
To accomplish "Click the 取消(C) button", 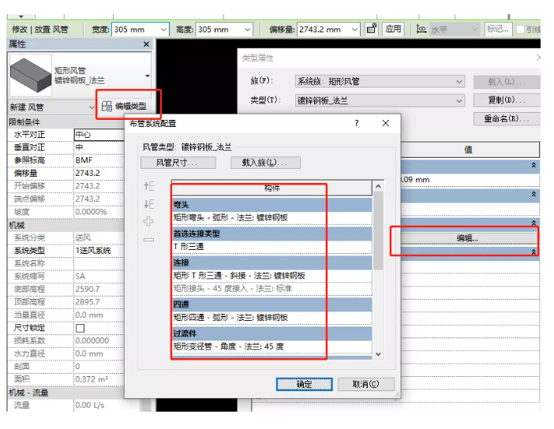I will 365,384.
